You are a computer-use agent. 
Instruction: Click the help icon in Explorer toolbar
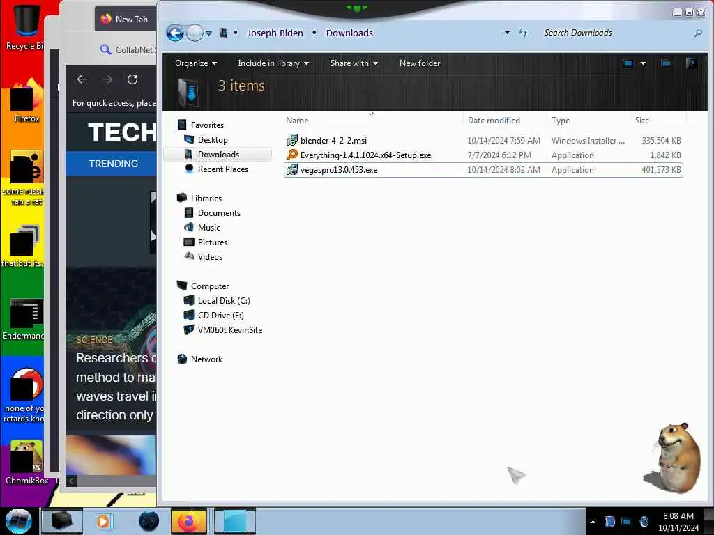(690, 63)
